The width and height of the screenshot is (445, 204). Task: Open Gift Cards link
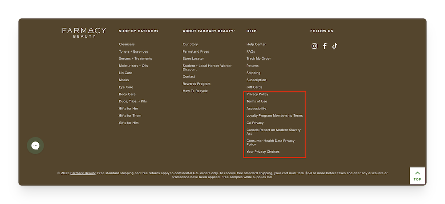coord(254,87)
